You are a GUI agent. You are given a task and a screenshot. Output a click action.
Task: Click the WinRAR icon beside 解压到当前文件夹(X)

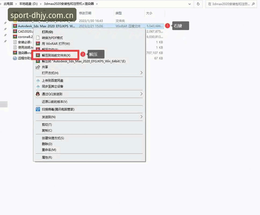[x=38, y=55]
